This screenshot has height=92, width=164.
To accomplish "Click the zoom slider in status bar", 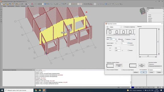I will pyautogui.click(x=126, y=87).
